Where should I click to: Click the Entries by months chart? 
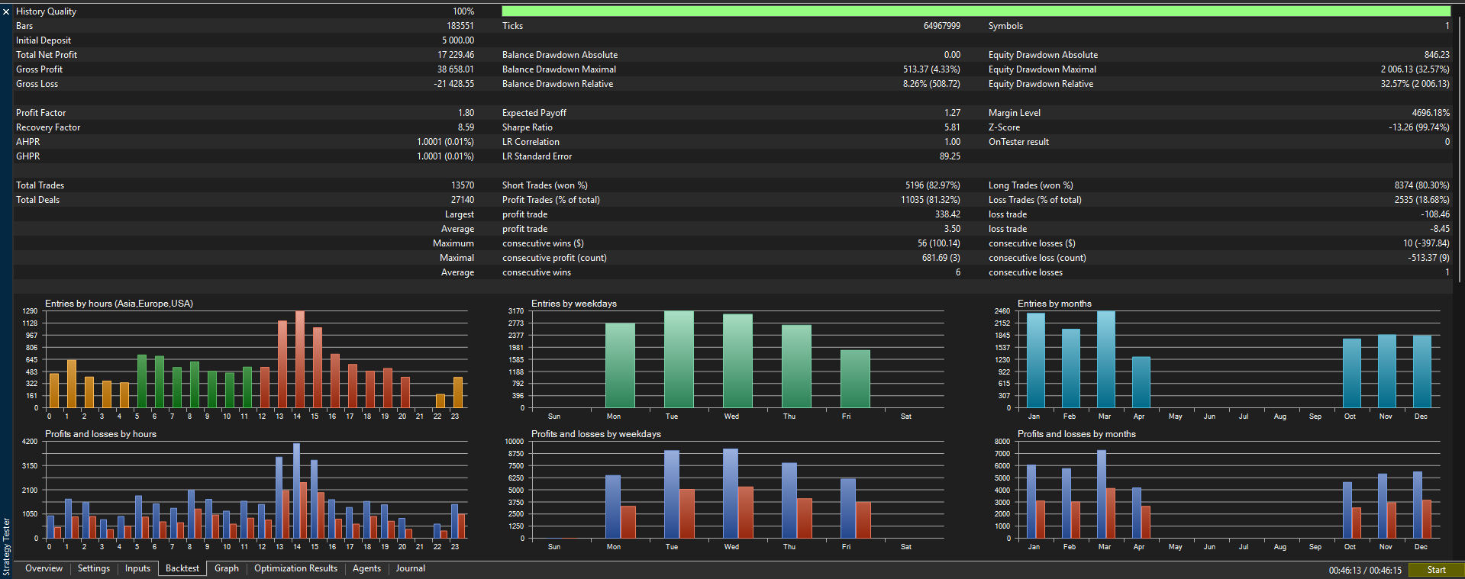1217,359
